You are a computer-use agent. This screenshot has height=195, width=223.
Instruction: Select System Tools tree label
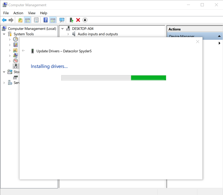[24, 34]
